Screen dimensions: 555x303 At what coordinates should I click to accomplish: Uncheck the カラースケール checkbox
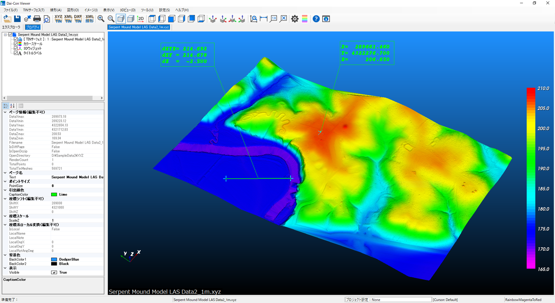pos(16,44)
